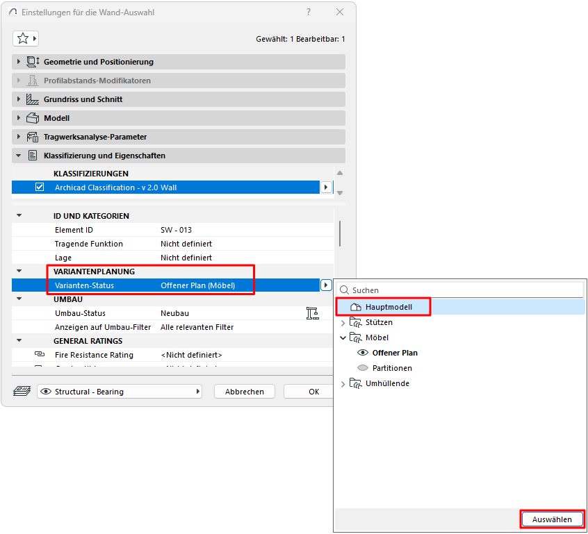588x534 pixels.
Task: Click the Abbrechen button
Action: [x=245, y=391]
